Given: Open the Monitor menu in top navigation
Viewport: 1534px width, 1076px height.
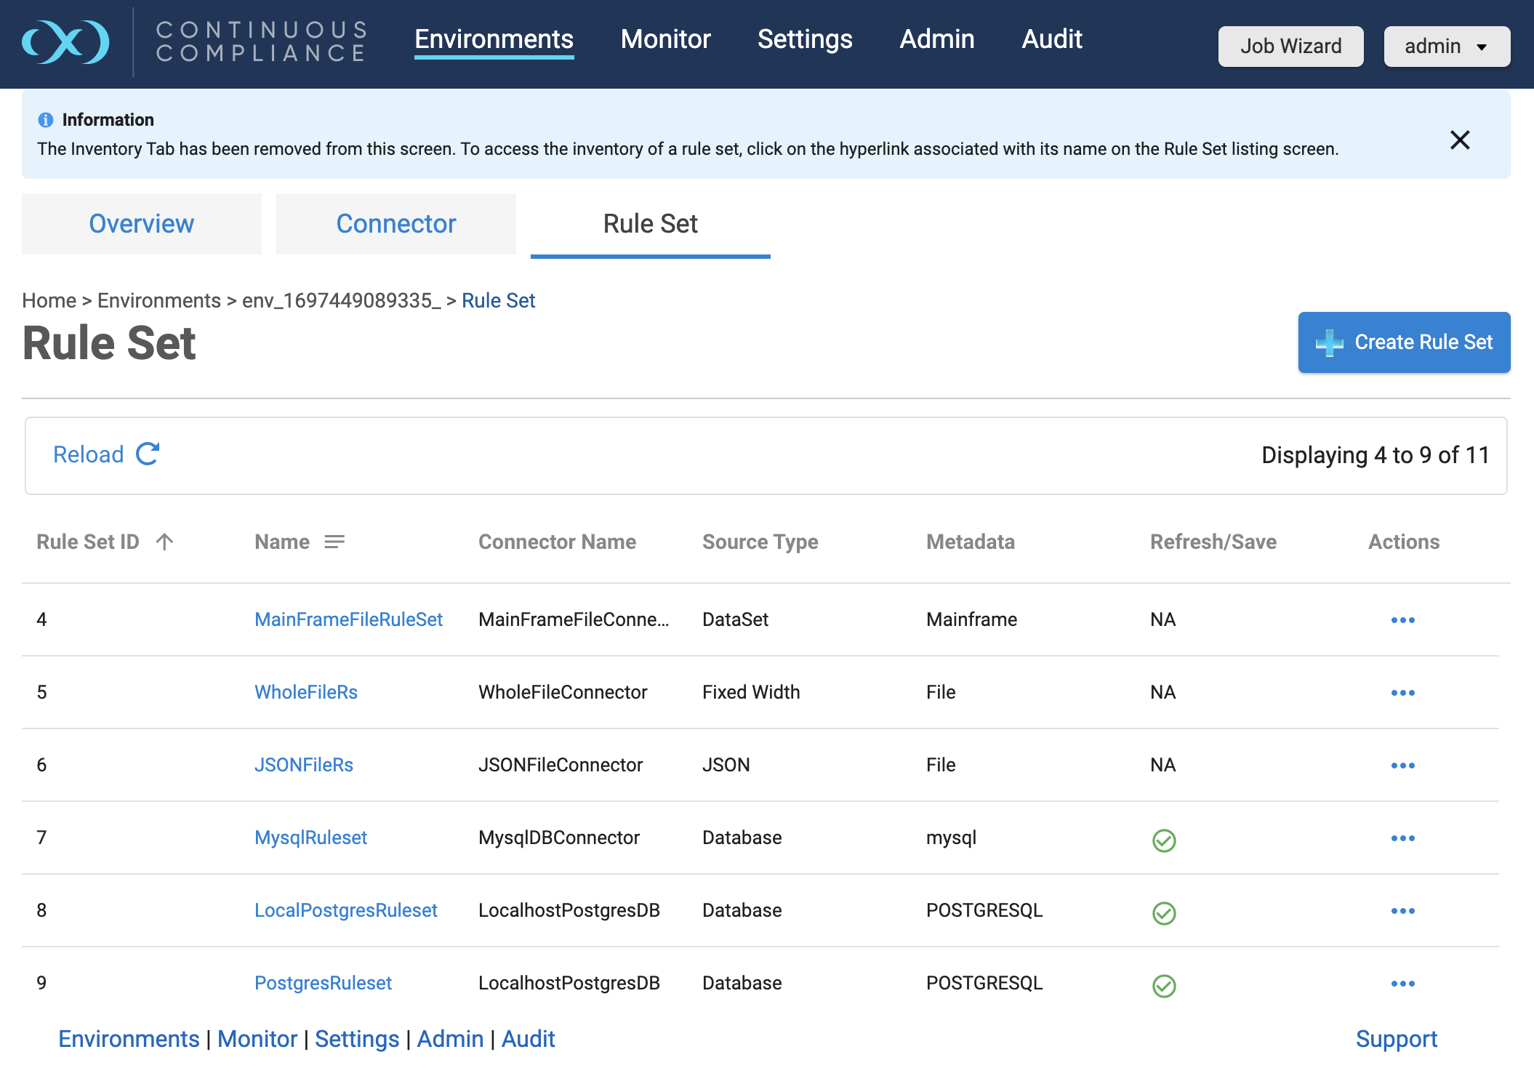Looking at the screenshot, I should pos(665,39).
